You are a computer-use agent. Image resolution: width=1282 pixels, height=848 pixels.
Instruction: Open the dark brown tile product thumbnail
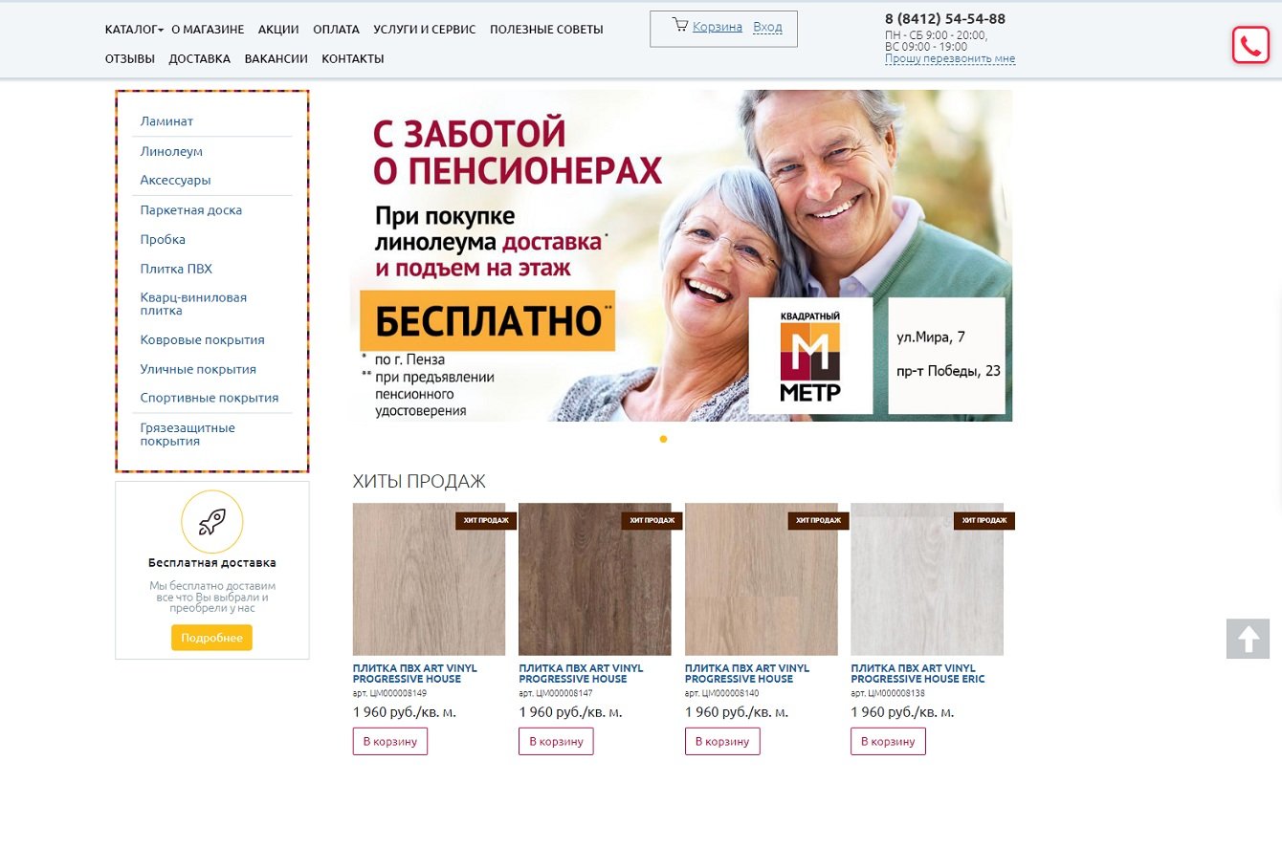click(595, 579)
